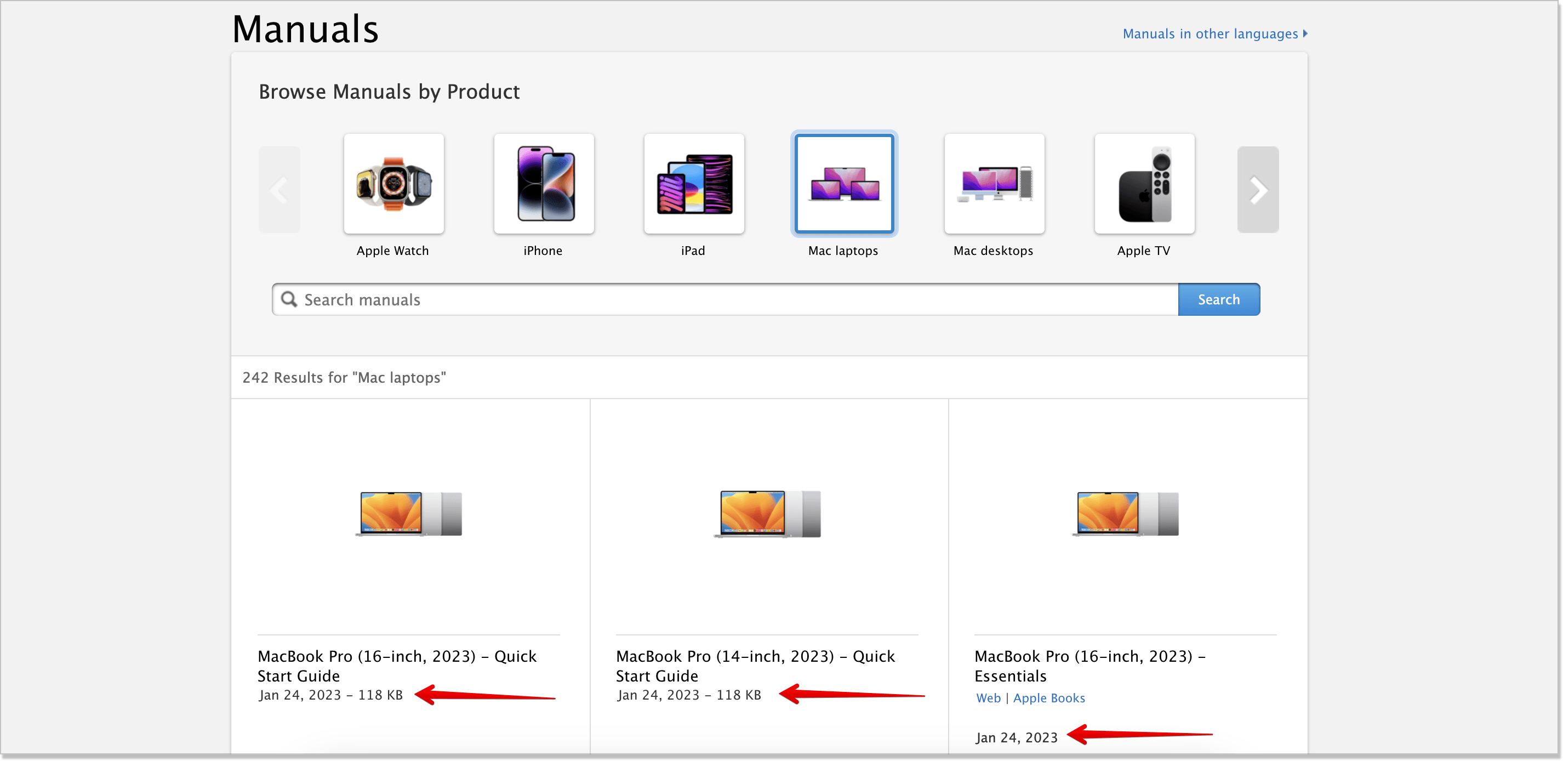Viewport: 1563px width, 761px height.
Task: Click the date under the 16-inch Quick Start Guide
Action: point(330,695)
